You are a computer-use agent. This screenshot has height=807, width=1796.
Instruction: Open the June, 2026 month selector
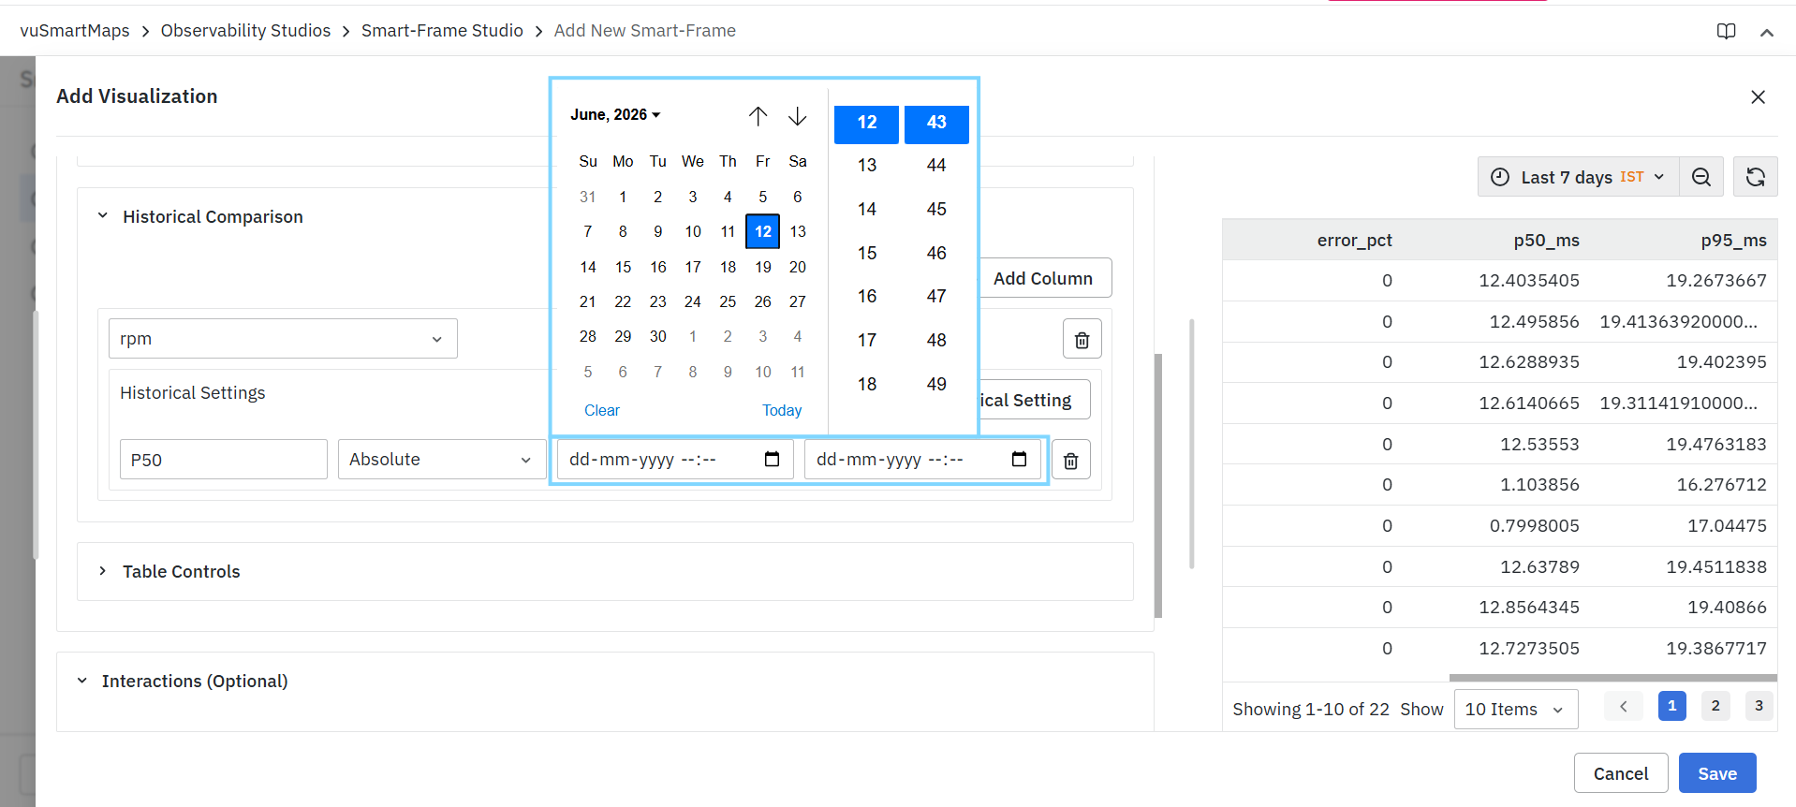coord(616,114)
